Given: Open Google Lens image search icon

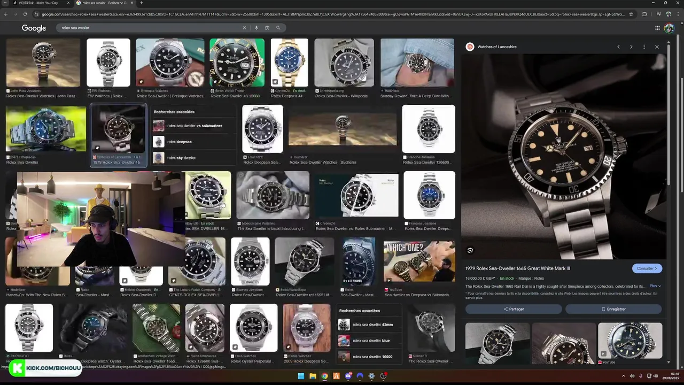Looking at the screenshot, I should 267,28.
